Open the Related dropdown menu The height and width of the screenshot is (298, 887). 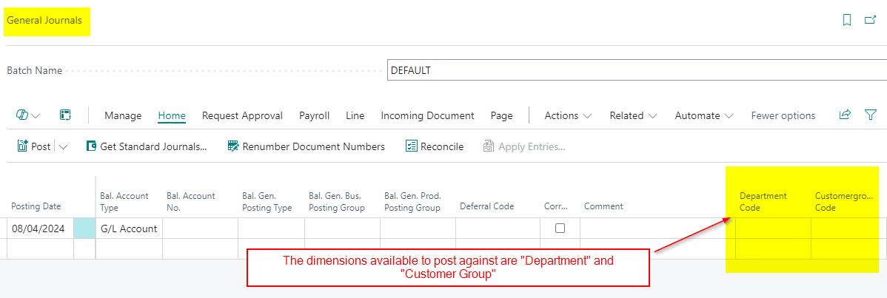[x=633, y=115]
